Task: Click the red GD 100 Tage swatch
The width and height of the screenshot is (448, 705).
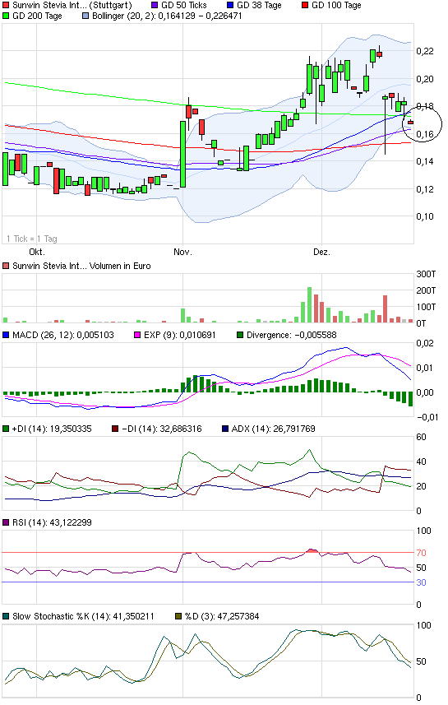Action: click(305, 6)
